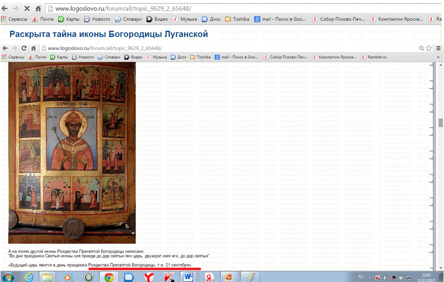Image resolution: width=444 pixels, height=282 pixels.
Task: Open the Диск bookmark in the outer bookmarks bar
Action: (211, 19)
